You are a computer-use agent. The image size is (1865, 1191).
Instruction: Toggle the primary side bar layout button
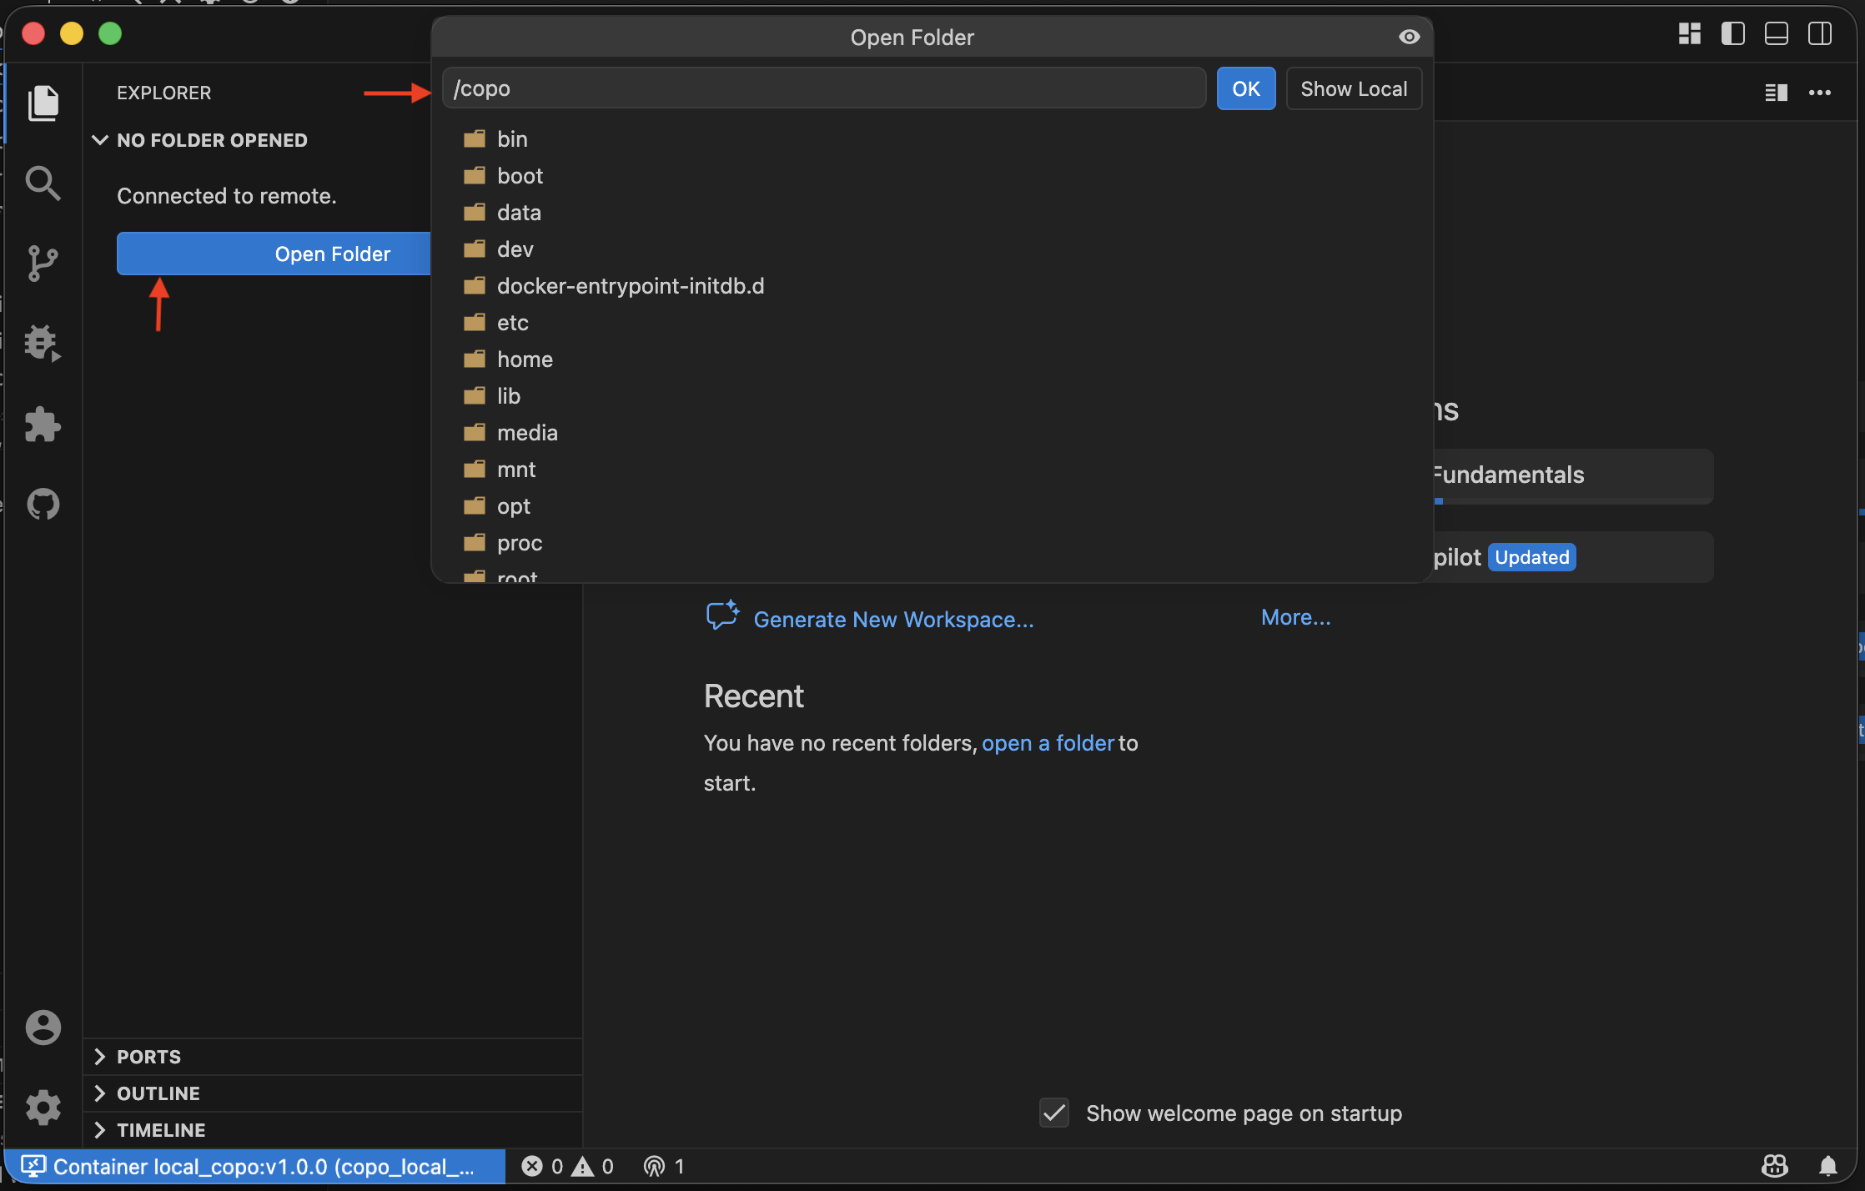1732,33
